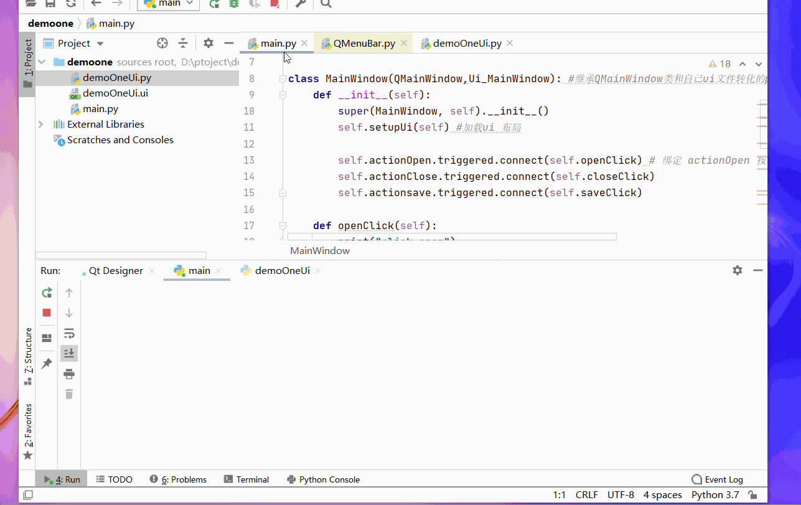Navigate back with the left arrow
Screen dimensions: 801x505
pos(96,3)
